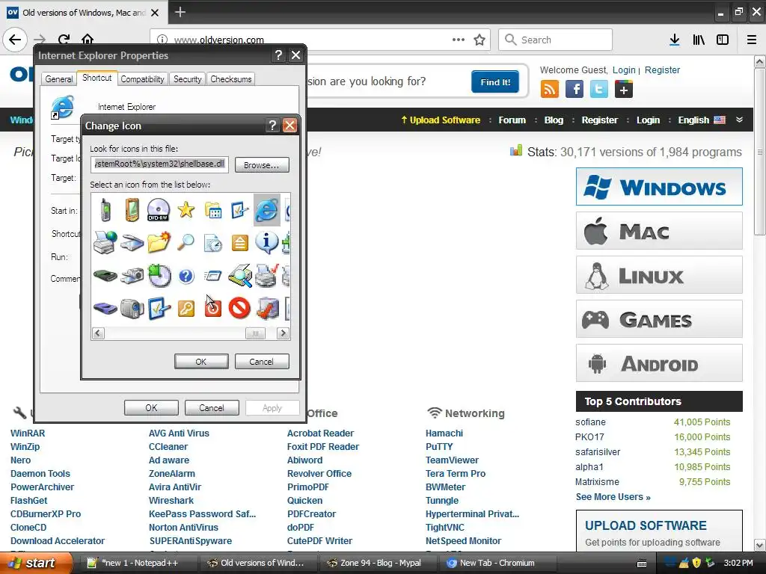This screenshot has height=574, width=766.
Task: Select the mobile phone icon in Change Icon list
Action: (105, 210)
